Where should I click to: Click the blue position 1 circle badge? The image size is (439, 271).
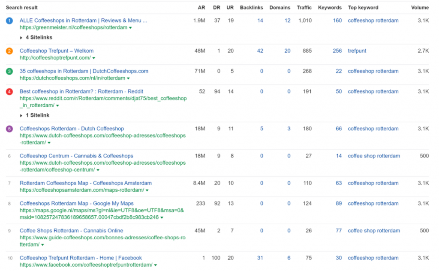coord(9,21)
